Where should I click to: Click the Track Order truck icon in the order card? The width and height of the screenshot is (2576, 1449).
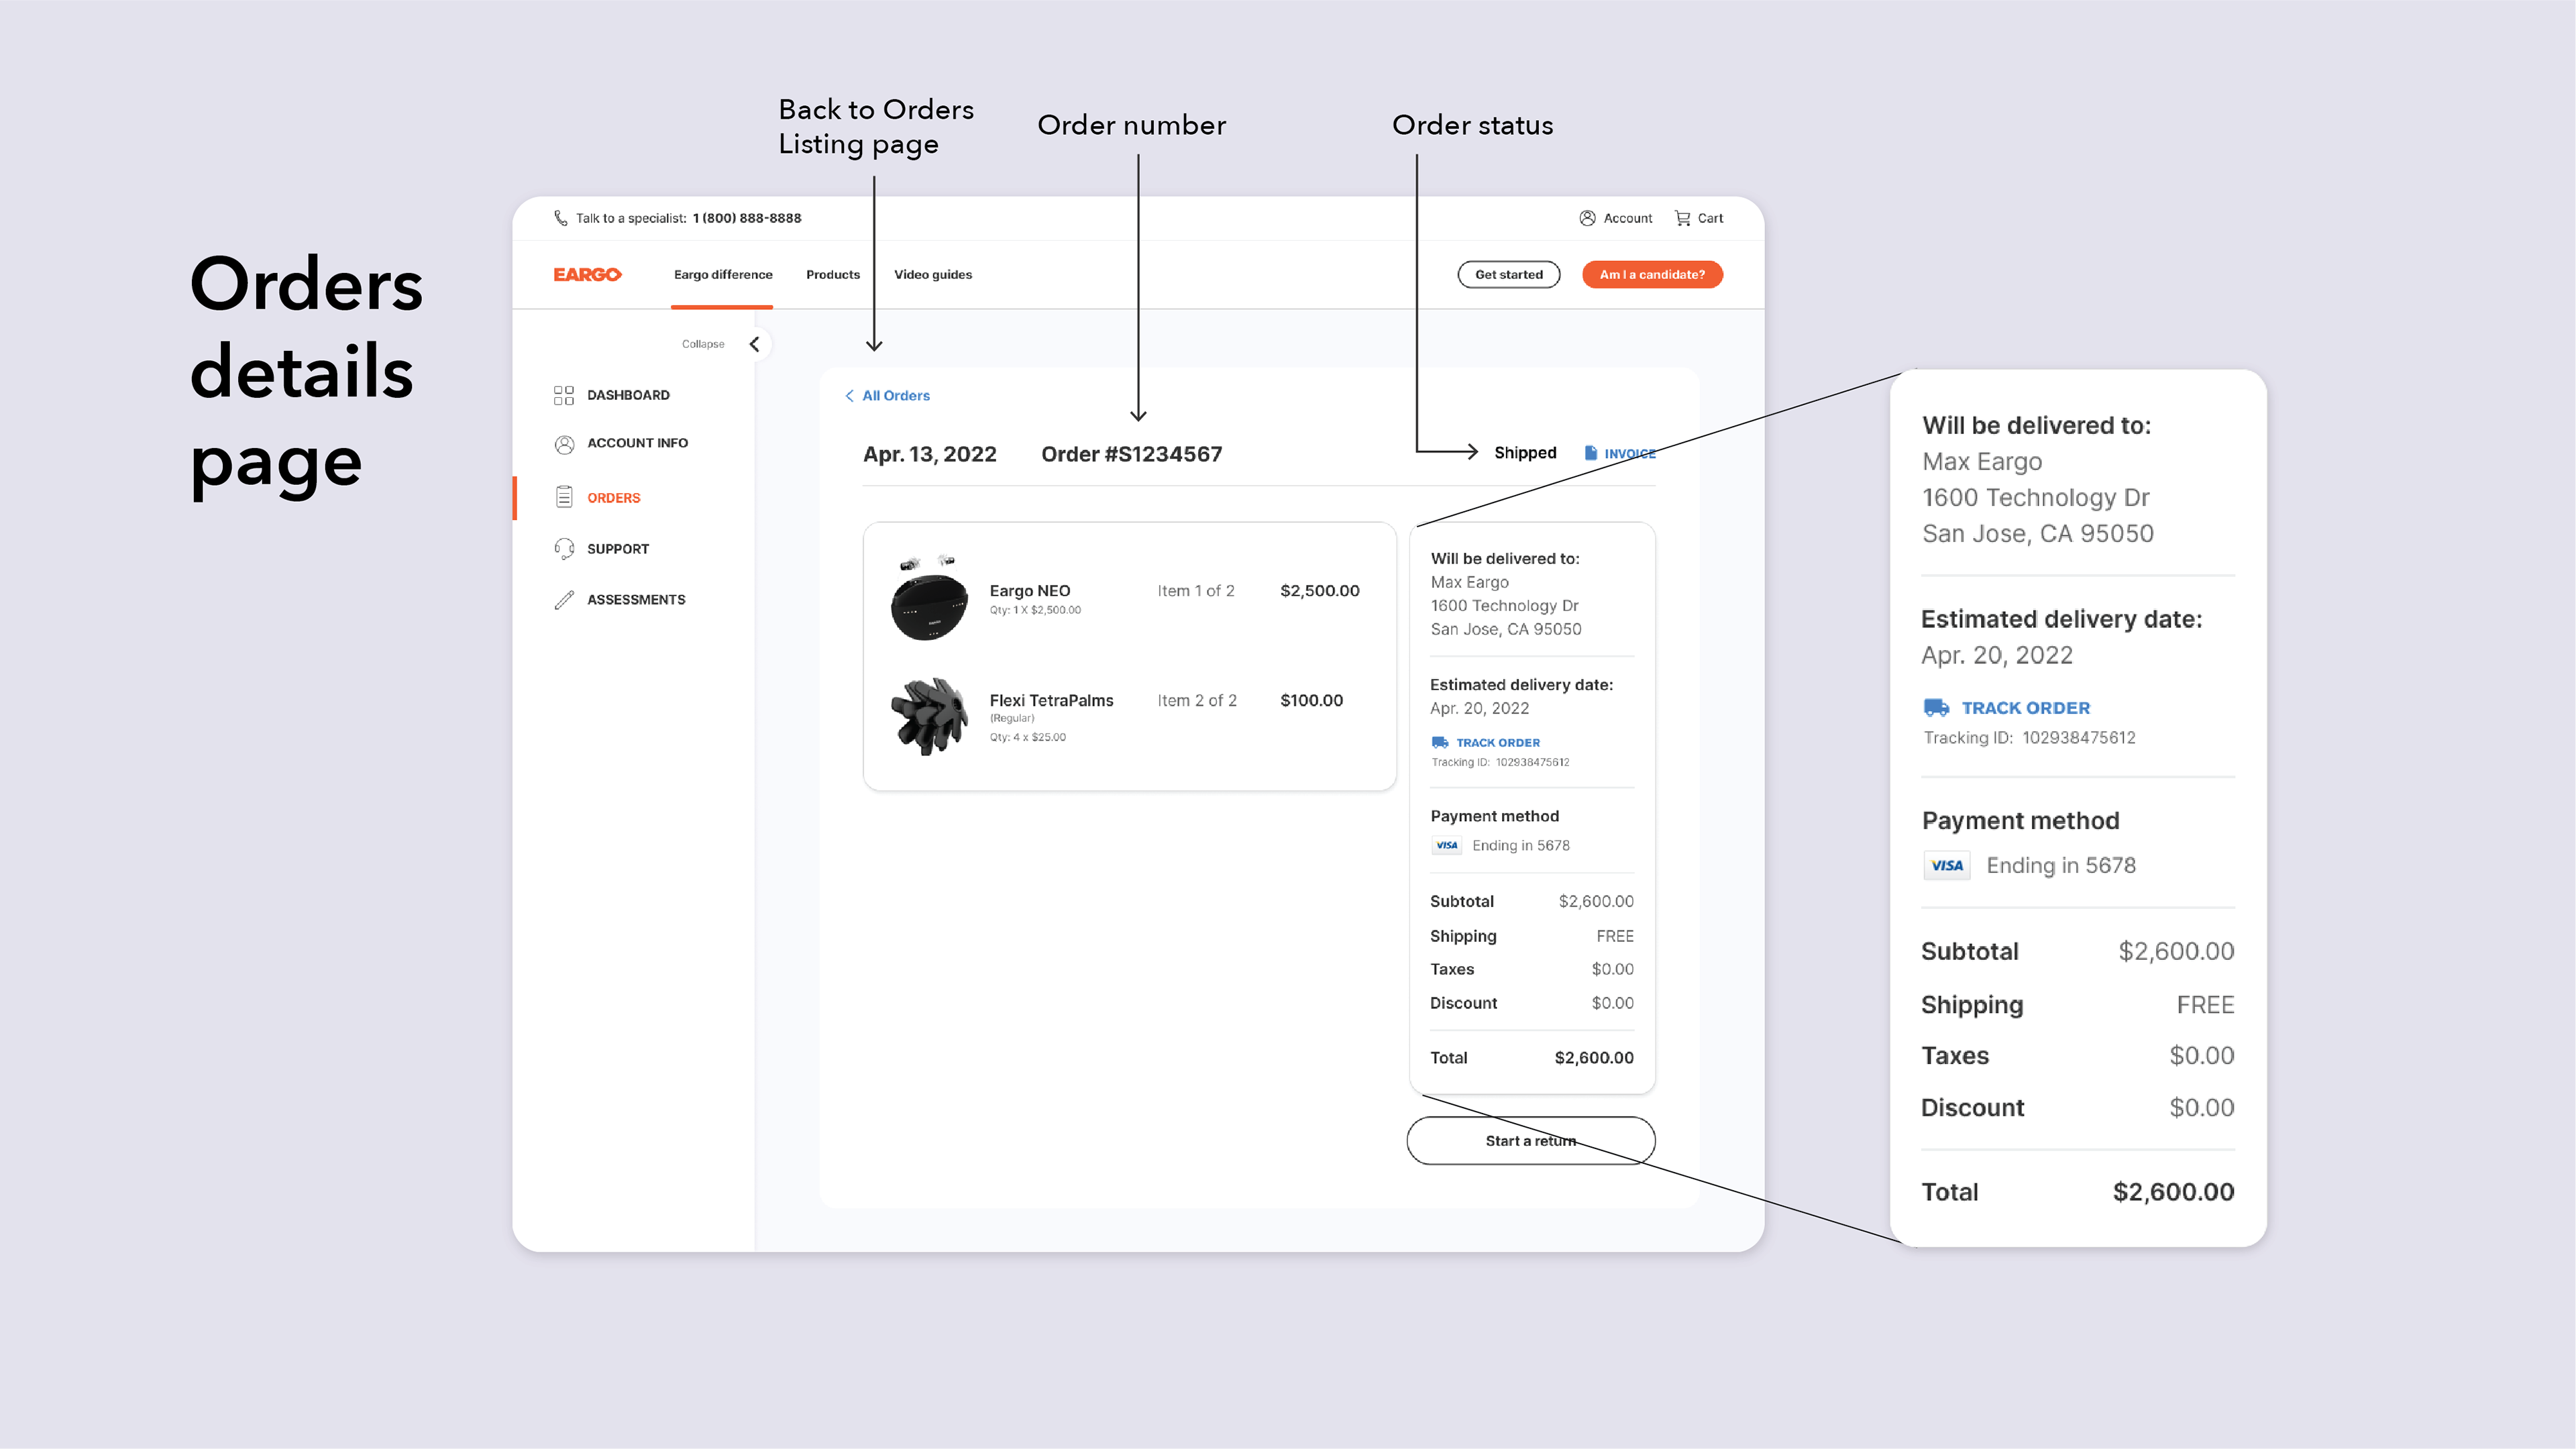(1440, 742)
